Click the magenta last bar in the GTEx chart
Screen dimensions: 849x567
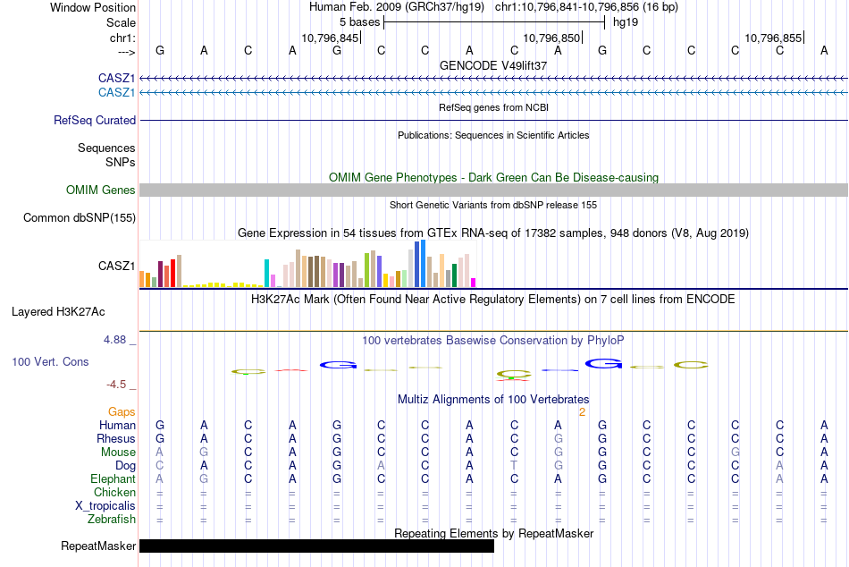coord(474,283)
